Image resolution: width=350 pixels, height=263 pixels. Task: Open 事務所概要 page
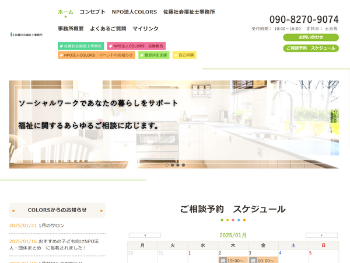pos(71,29)
